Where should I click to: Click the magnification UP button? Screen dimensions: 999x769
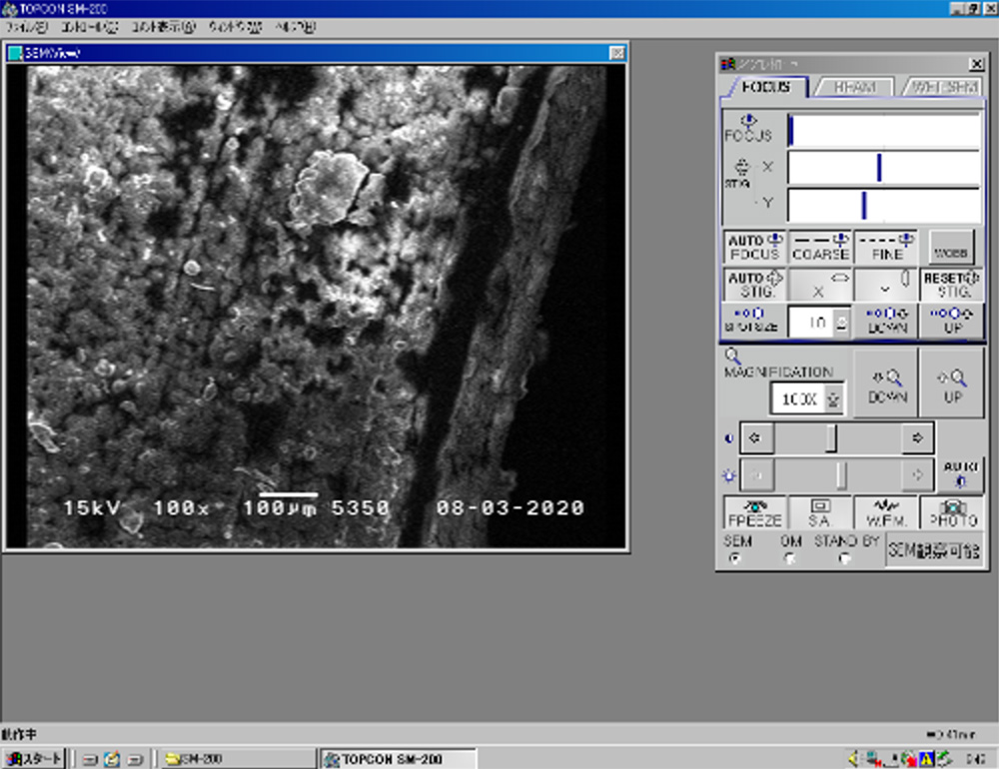click(952, 384)
